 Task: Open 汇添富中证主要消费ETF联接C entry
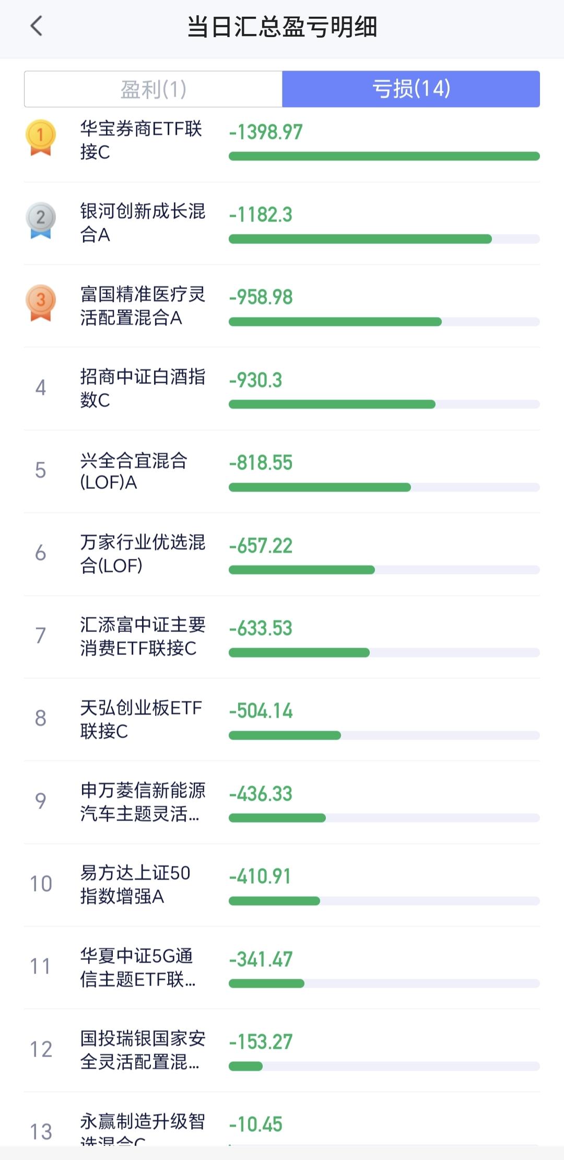click(142, 636)
